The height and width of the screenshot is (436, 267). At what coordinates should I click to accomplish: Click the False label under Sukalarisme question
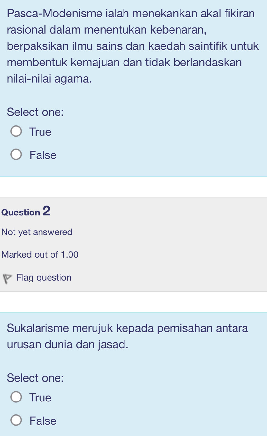pyautogui.click(x=43, y=421)
